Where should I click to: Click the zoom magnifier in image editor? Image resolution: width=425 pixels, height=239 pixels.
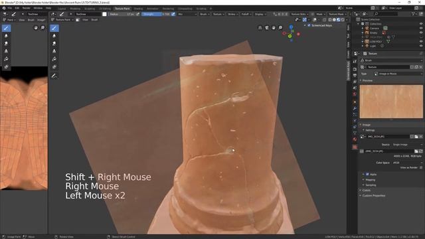(x=42, y=28)
